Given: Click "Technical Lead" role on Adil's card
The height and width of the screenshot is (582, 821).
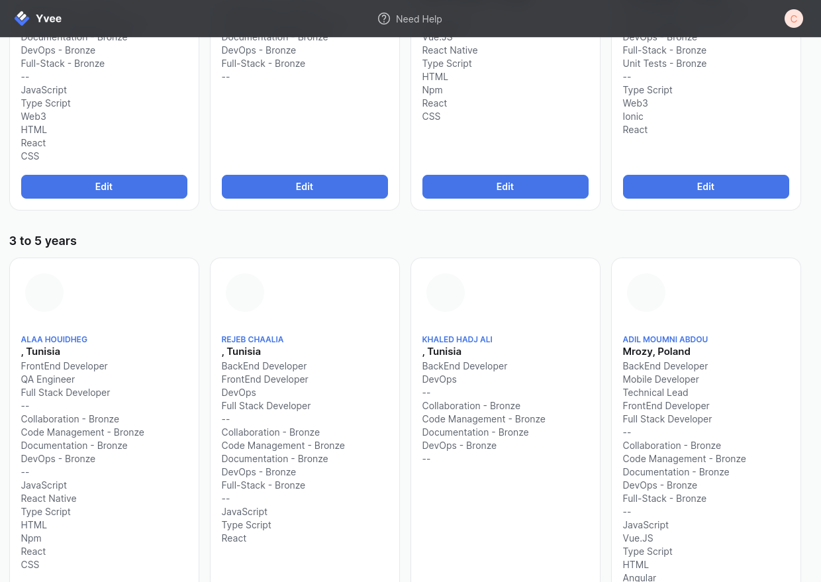Looking at the screenshot, I should (x=655, y=393).
